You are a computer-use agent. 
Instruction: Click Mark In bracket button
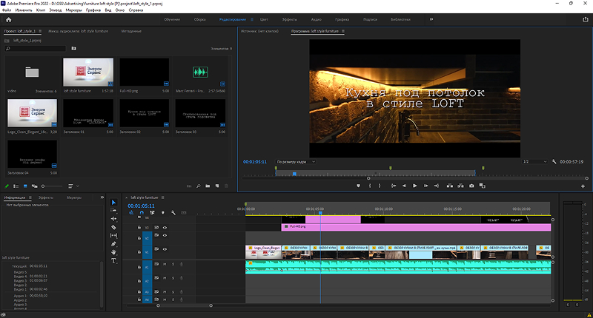369,186
